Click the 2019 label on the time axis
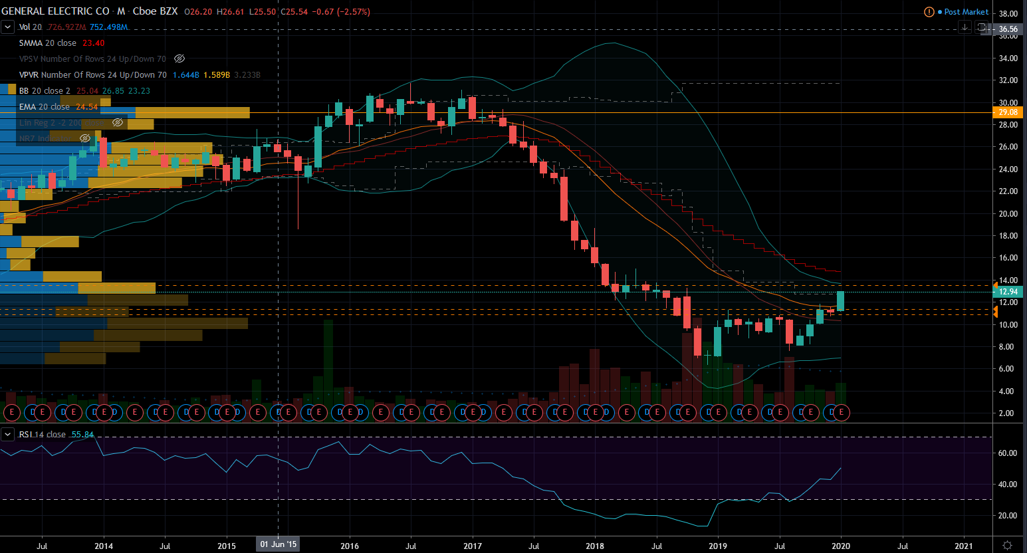The width and height of the screenshot is (1027, 553). 718,546
